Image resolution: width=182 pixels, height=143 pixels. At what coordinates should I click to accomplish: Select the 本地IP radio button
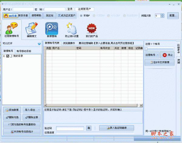81,15
